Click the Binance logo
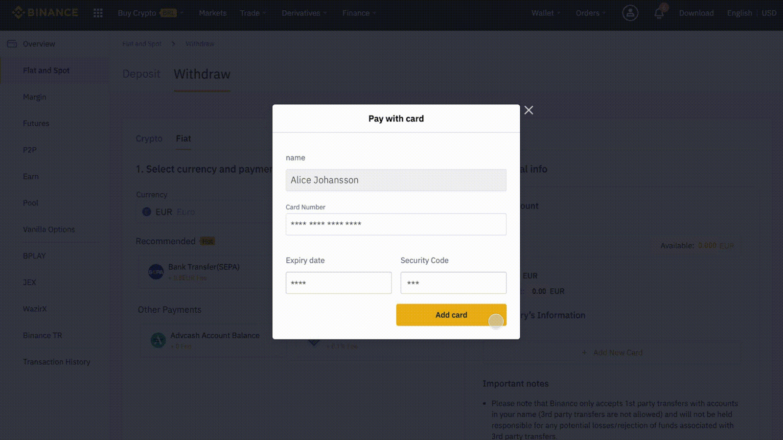This screenshot has height=440, width=783. 45,12
